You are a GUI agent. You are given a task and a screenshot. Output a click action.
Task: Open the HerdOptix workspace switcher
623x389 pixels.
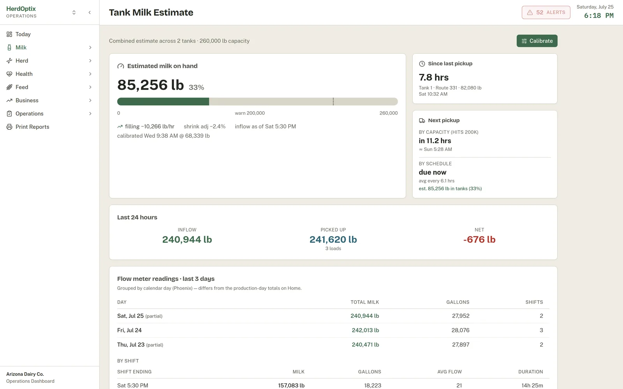[x=74, y=12]
